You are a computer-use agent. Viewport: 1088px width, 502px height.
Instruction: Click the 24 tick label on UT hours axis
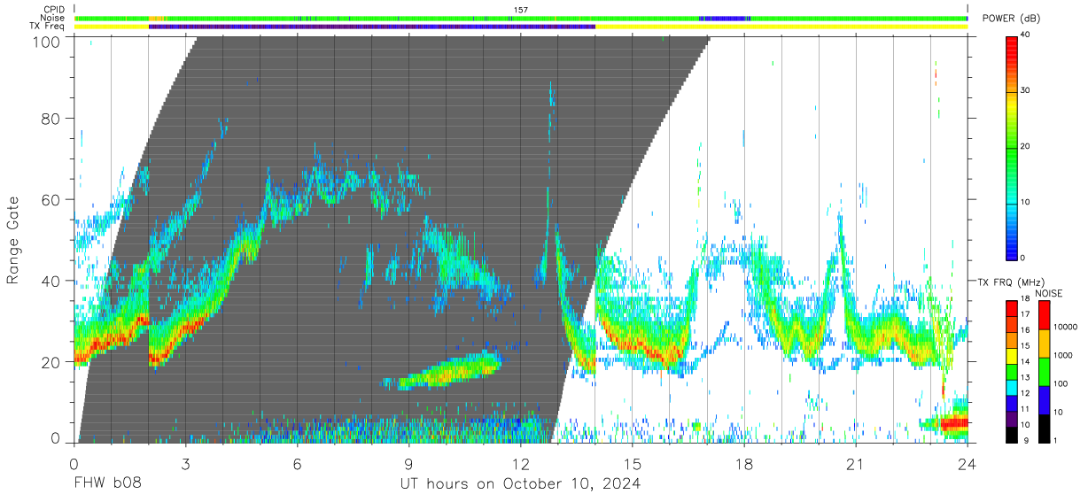(x=968, y=463)
